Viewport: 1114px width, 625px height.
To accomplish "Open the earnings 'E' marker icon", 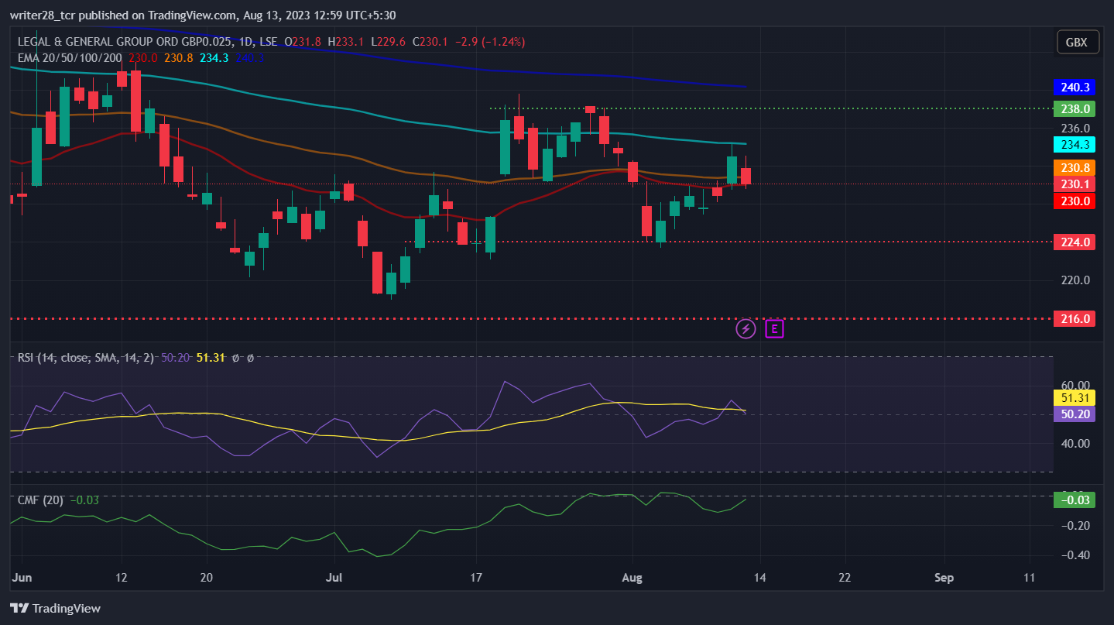I will point(774,329).
